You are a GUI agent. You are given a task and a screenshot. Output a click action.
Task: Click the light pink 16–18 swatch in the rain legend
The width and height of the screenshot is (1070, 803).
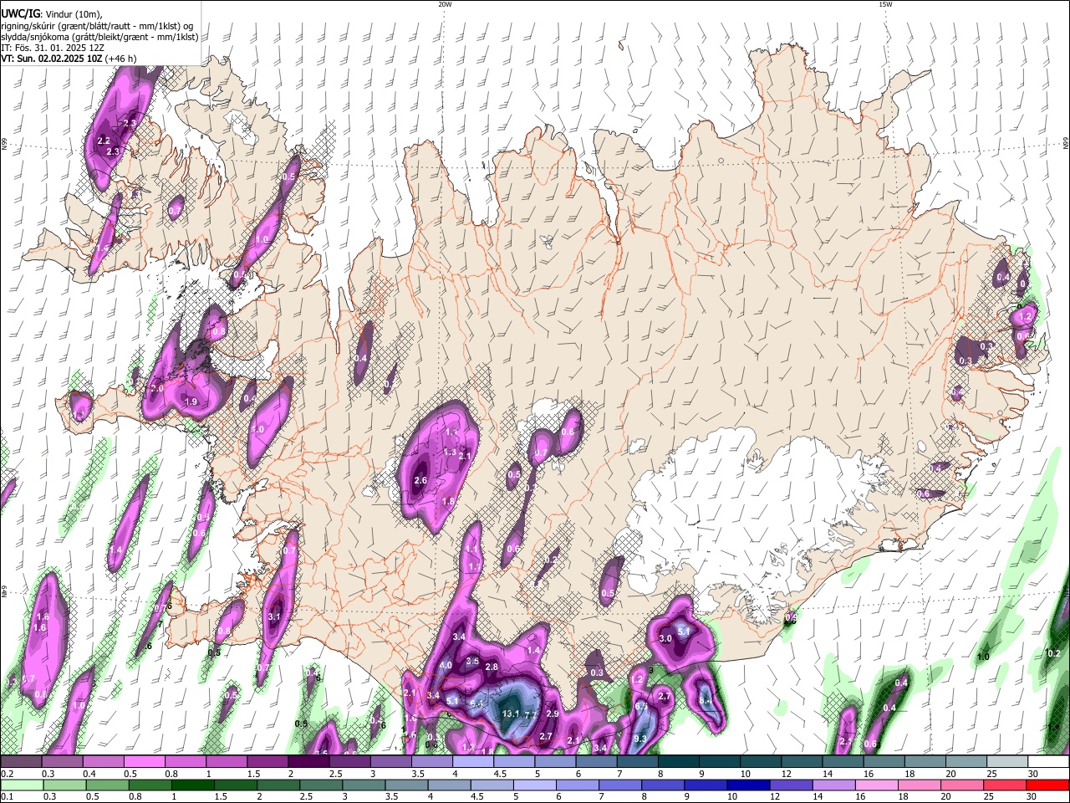click(x=875, y=785)
